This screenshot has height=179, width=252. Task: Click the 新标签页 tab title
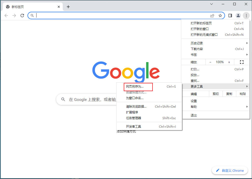(x=18, y=7)
